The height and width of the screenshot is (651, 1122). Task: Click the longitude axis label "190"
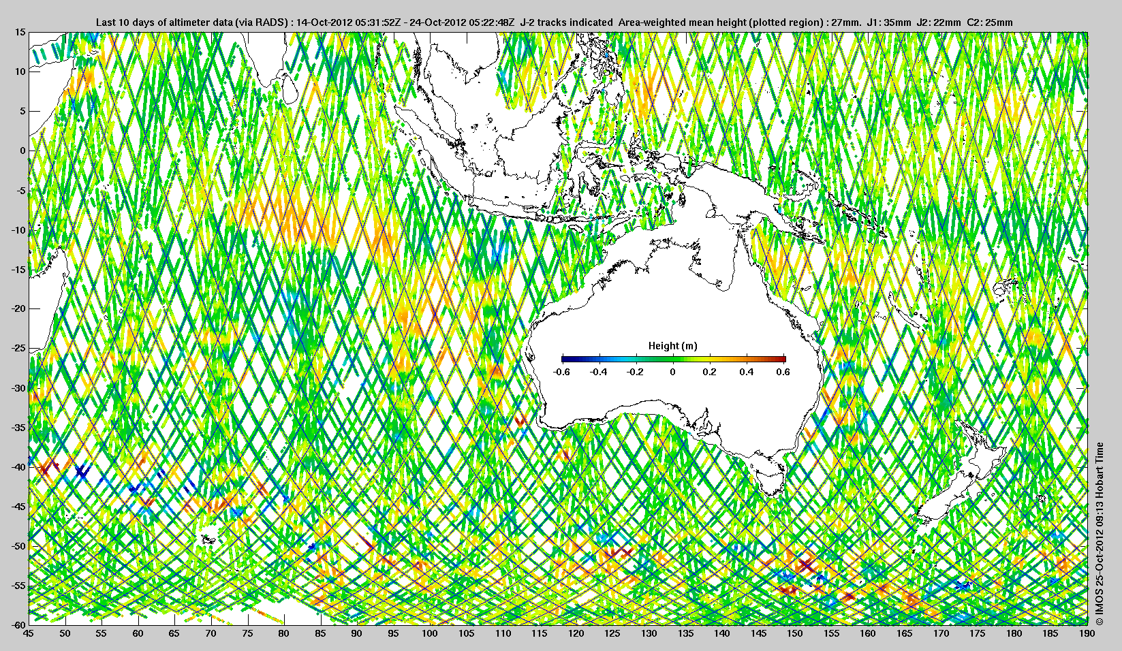coord(1087,633)
